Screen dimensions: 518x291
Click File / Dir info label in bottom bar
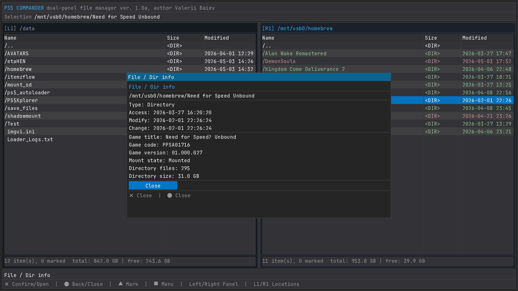(27, 275)
